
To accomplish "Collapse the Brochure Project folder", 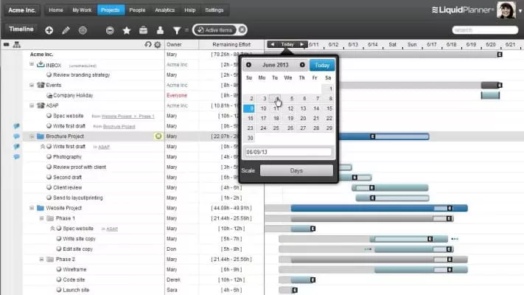I will tap(32, 136).
